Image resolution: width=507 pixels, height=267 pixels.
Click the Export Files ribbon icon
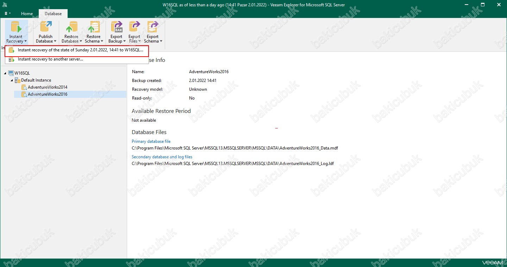pyautogui.click(x=134, y=27)
